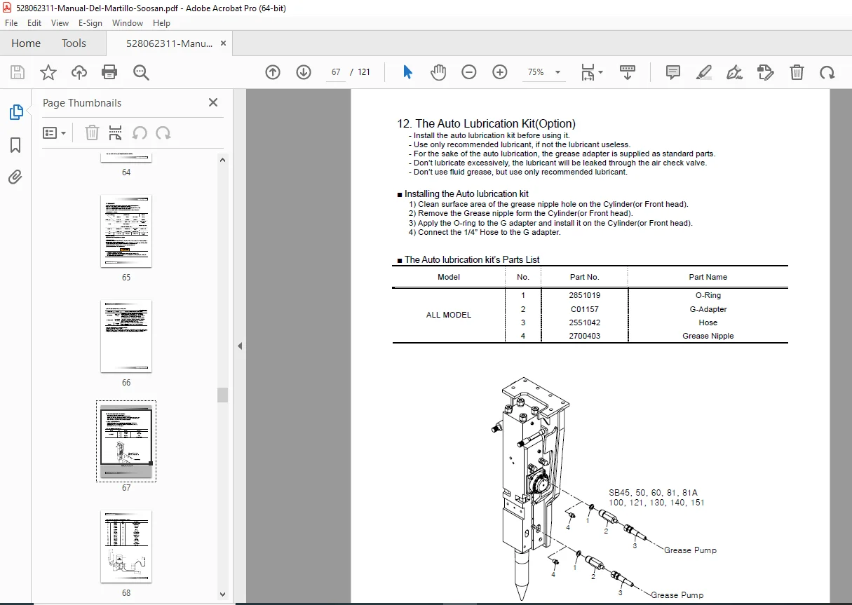Delete selected thumbnails with panel trash icon

93,132
